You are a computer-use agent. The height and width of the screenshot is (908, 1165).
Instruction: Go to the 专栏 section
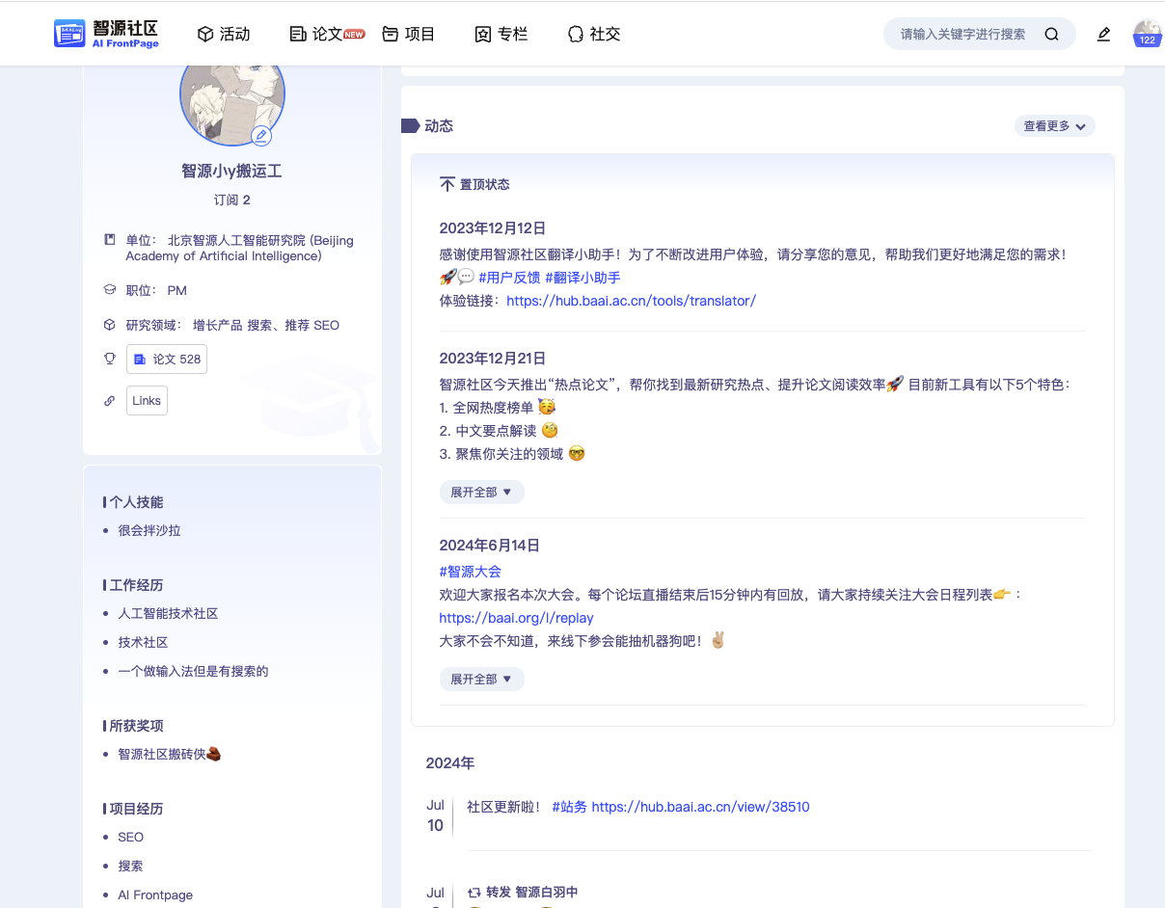[x=501, y=35]
